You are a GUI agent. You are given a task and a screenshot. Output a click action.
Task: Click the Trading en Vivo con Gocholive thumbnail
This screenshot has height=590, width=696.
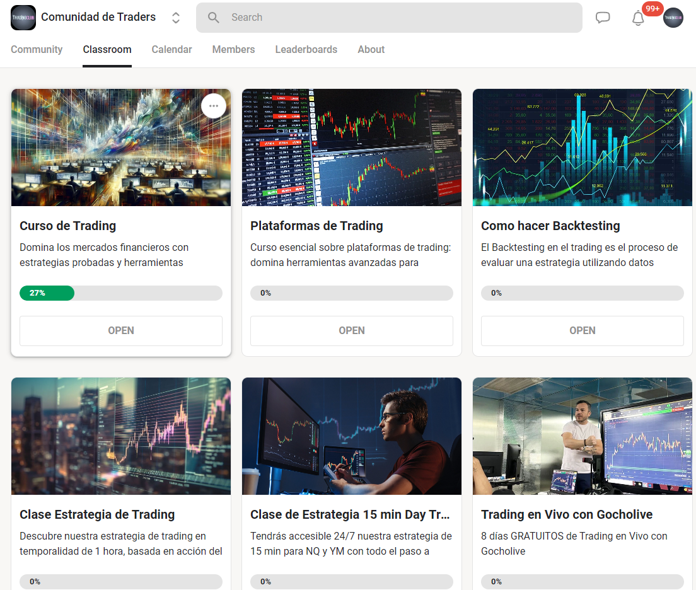582,436
